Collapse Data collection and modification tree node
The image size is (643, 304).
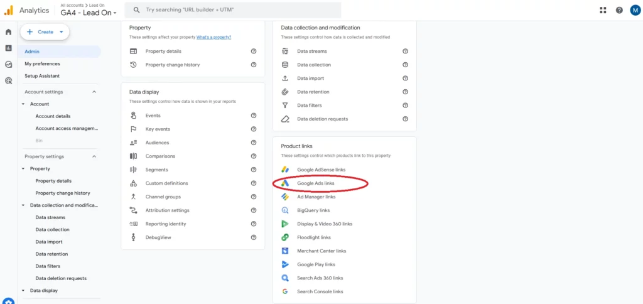(23, 205)
